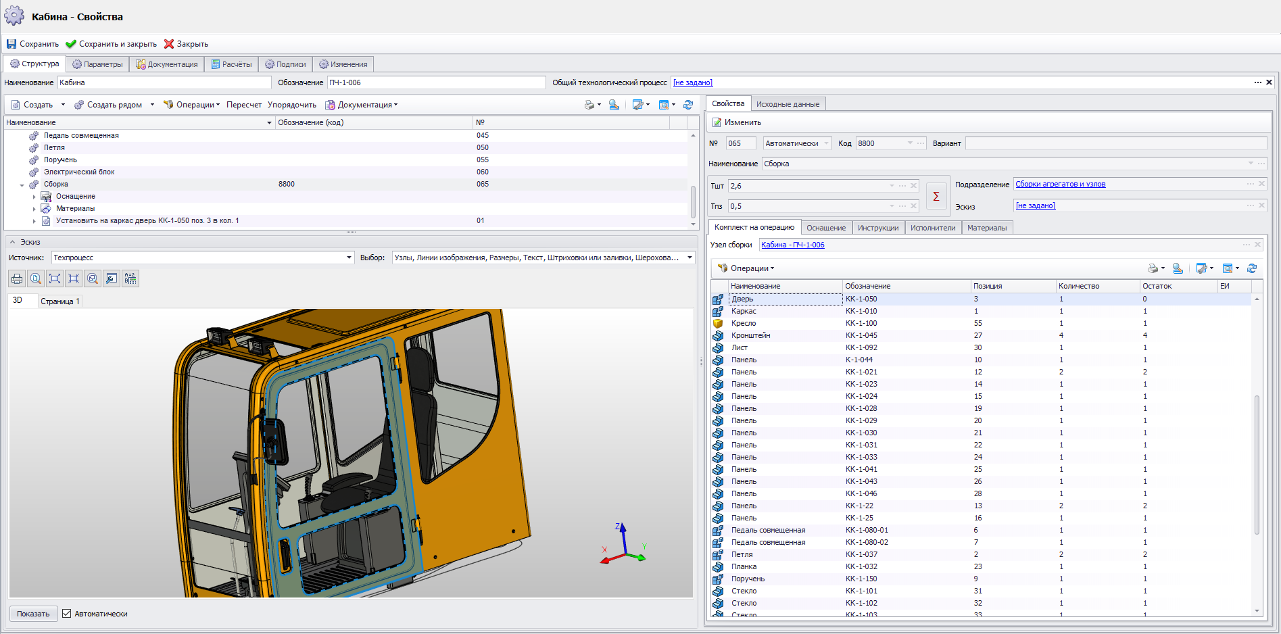Click the sigma calculate time button
1281x634 pixels.
click(x=936, y=196)
